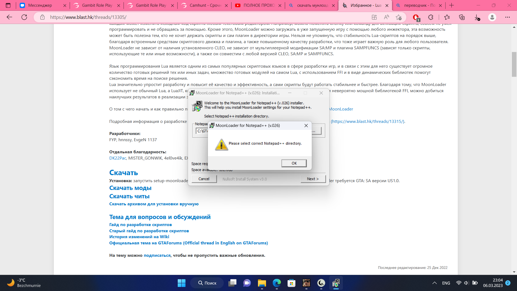Toggle ENG keyboard language indicator

pos(446,283)
